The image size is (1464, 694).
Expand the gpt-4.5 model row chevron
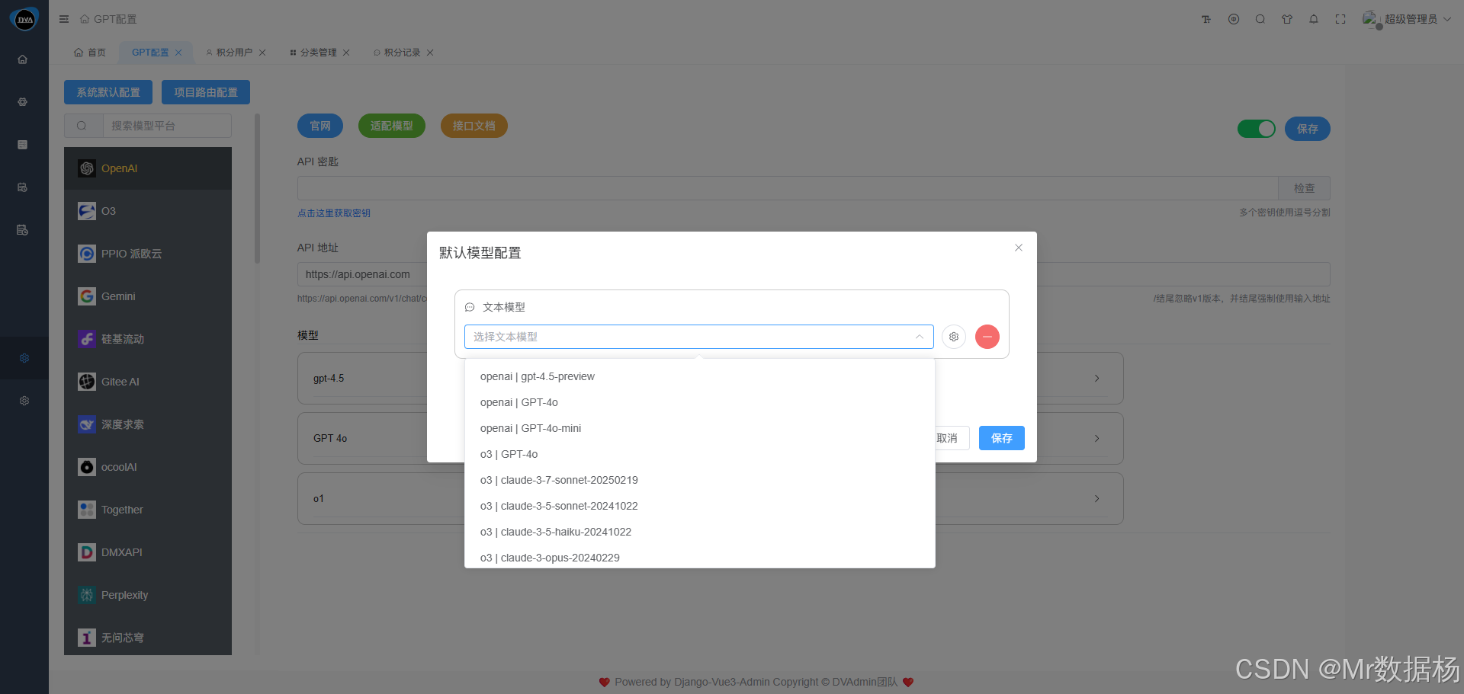1097,379
